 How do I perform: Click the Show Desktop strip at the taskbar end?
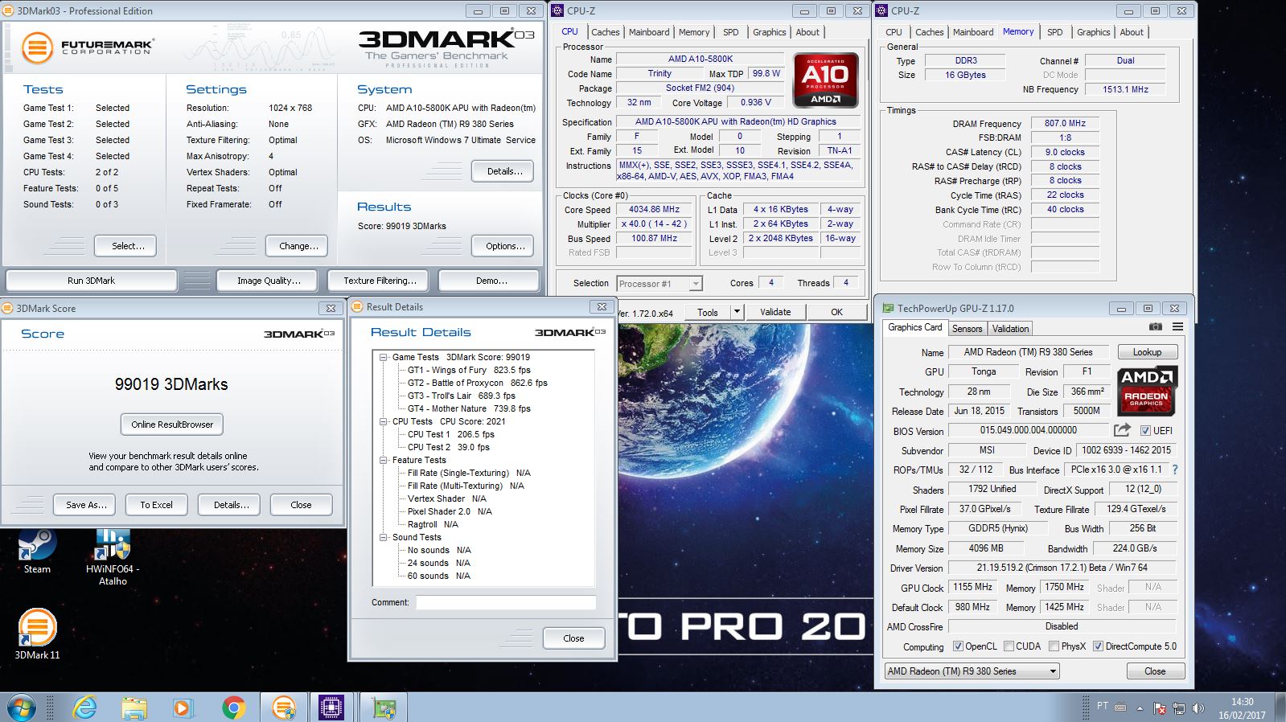pos(1280,708)
